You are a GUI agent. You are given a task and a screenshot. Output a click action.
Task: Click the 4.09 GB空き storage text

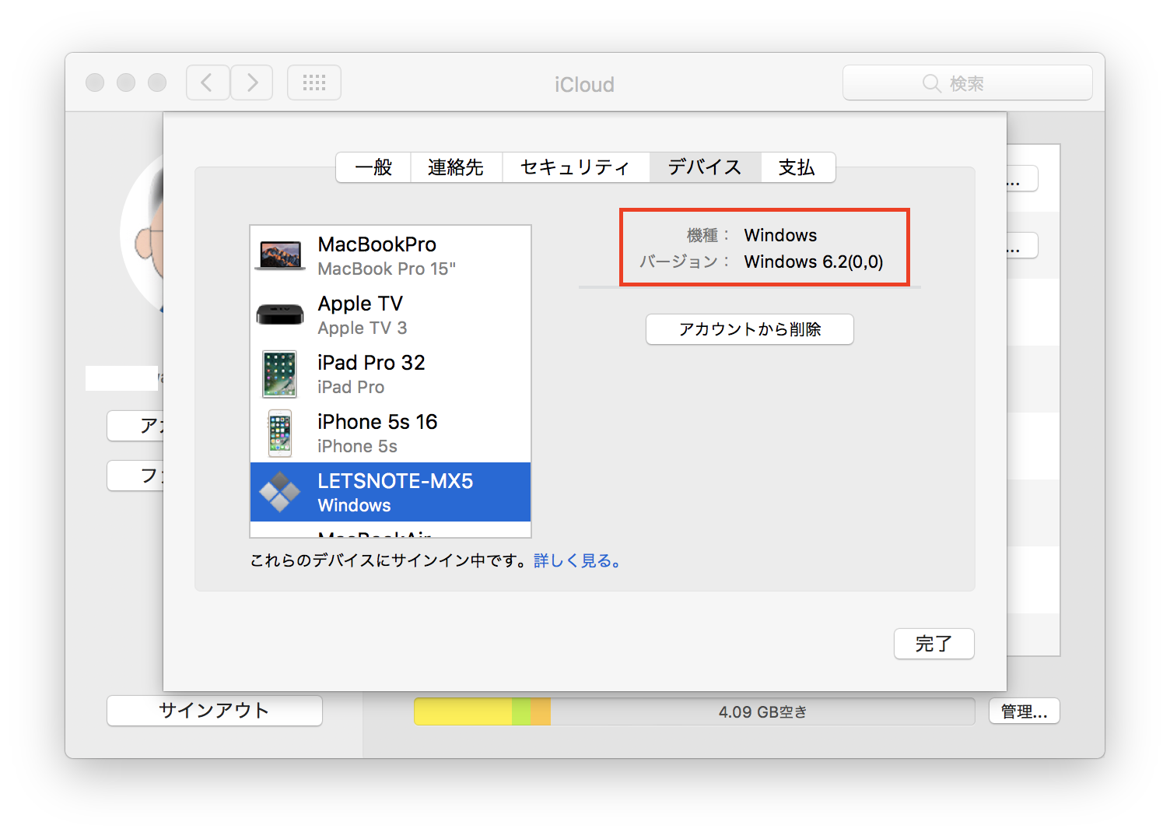[762, 712]
